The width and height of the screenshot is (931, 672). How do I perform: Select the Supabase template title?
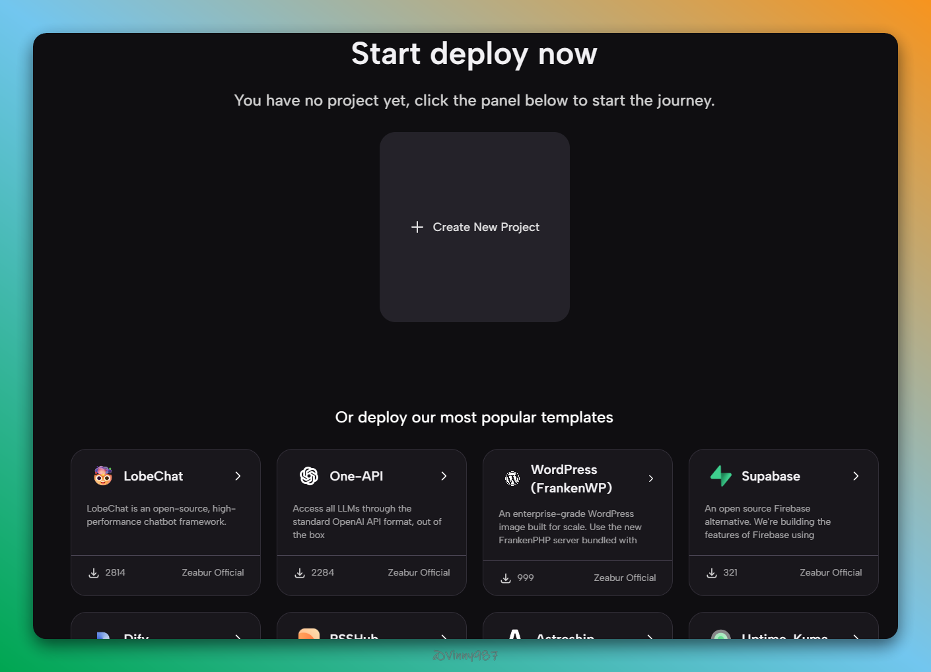771,476
